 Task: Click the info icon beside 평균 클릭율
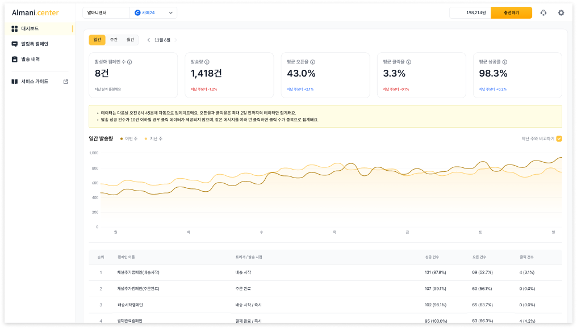coord(408,62)
